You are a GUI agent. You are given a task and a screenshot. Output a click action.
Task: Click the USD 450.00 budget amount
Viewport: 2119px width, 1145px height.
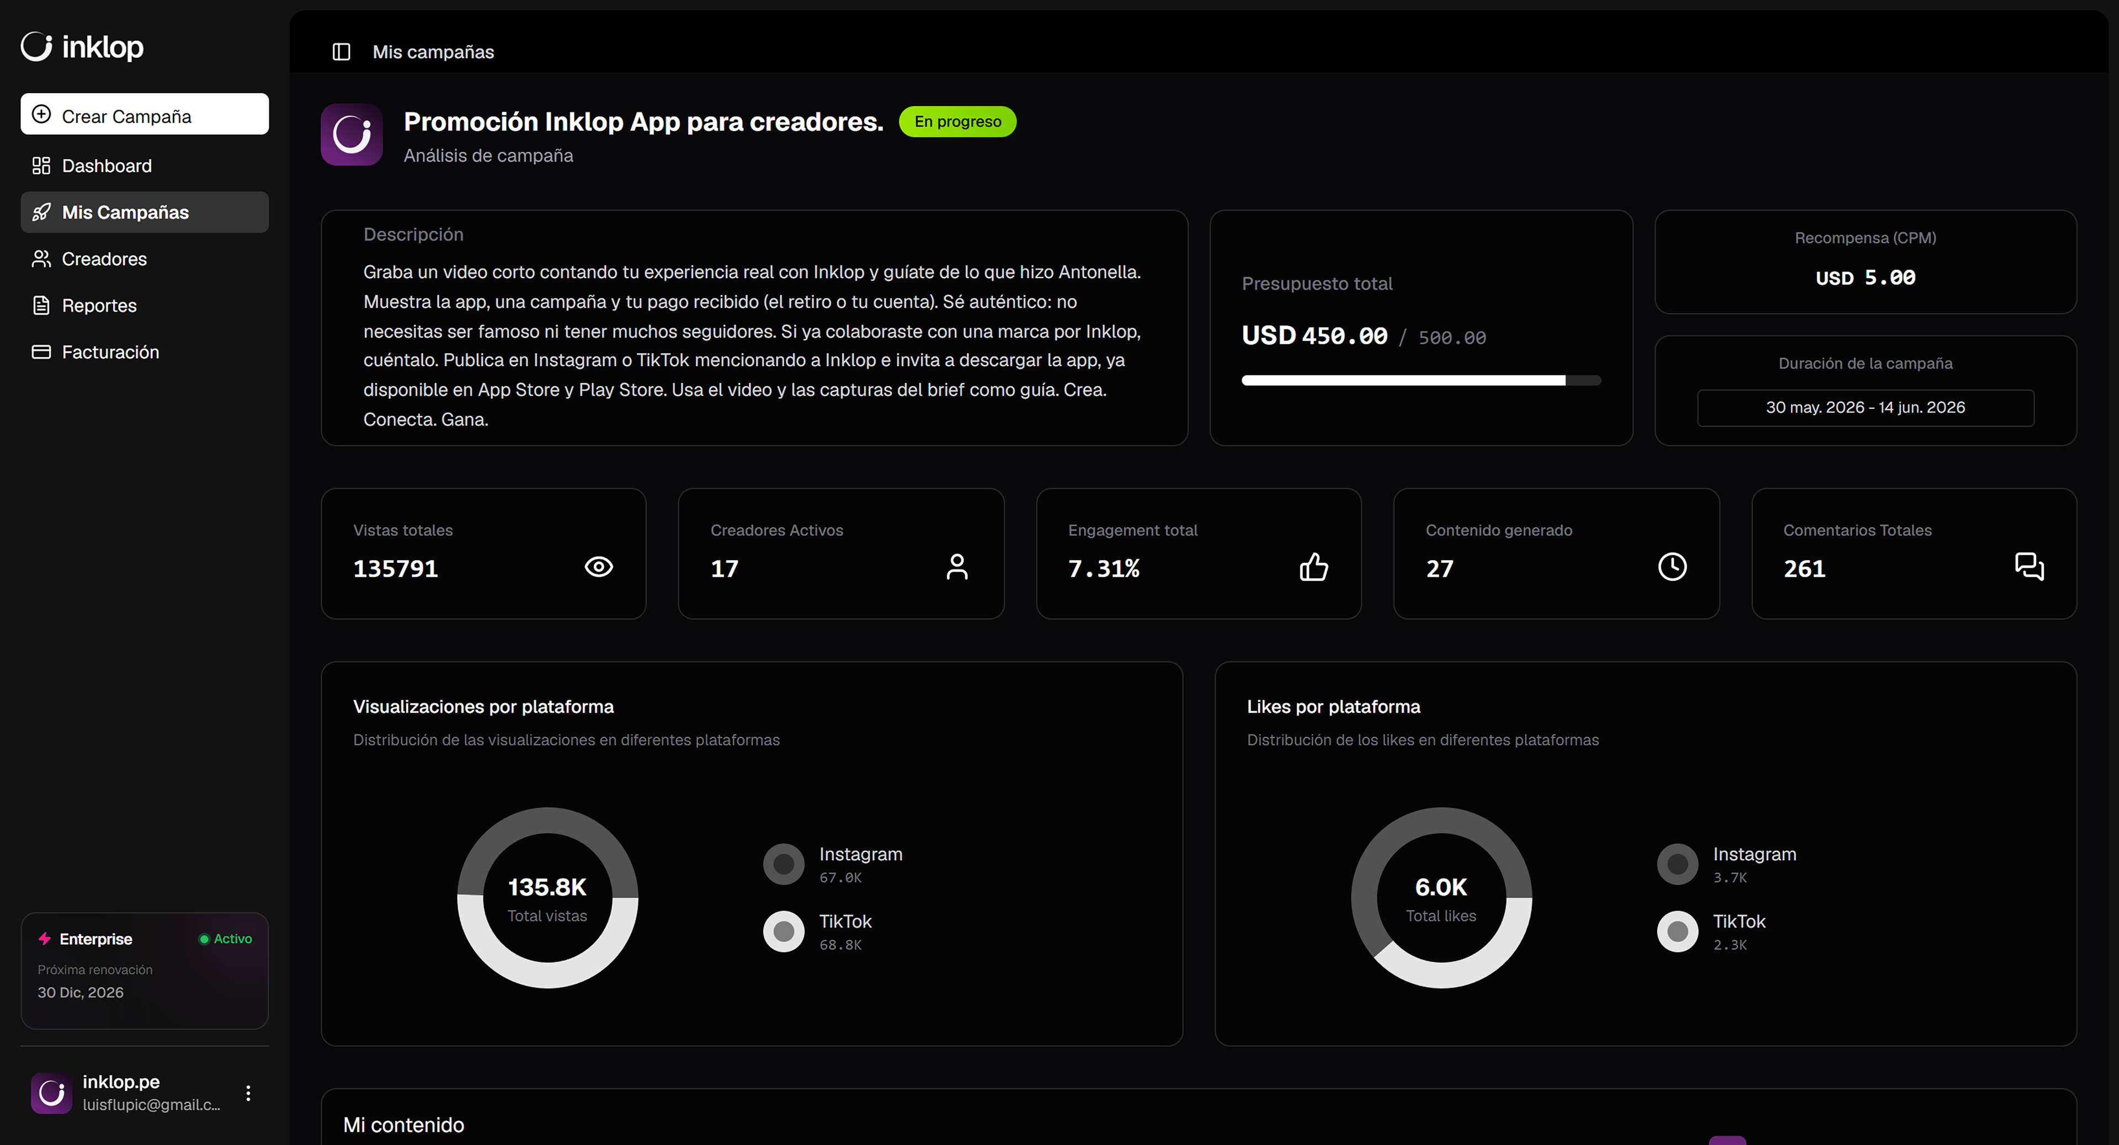(x=1314, y=335)
